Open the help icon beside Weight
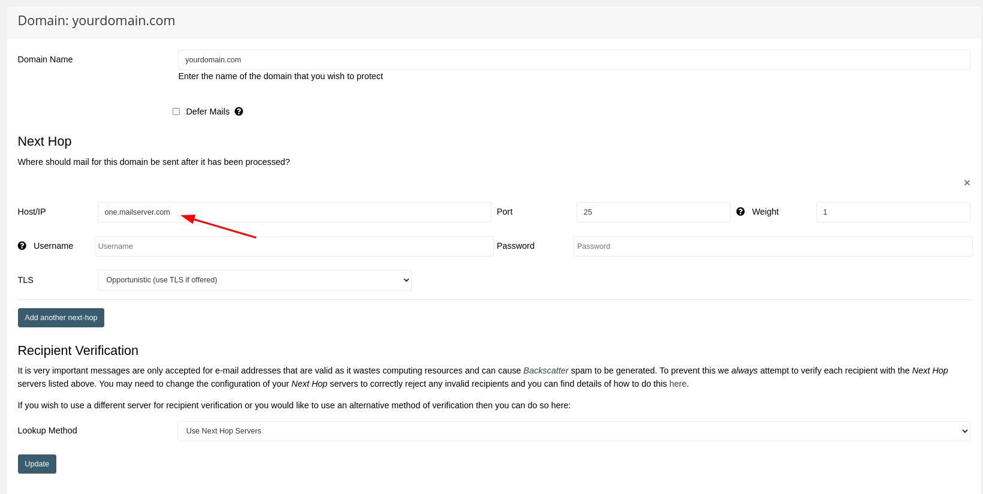 pyautogui.click(x=740, y=212)
